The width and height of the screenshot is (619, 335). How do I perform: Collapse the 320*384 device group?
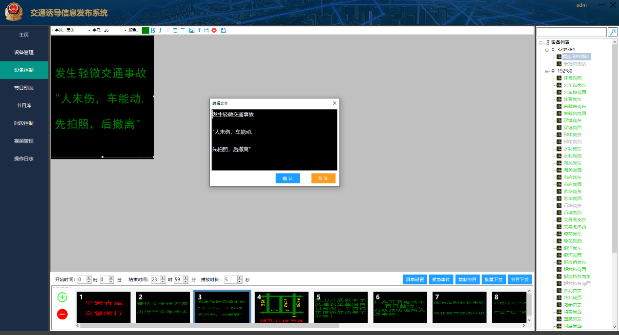click(547, 49)
